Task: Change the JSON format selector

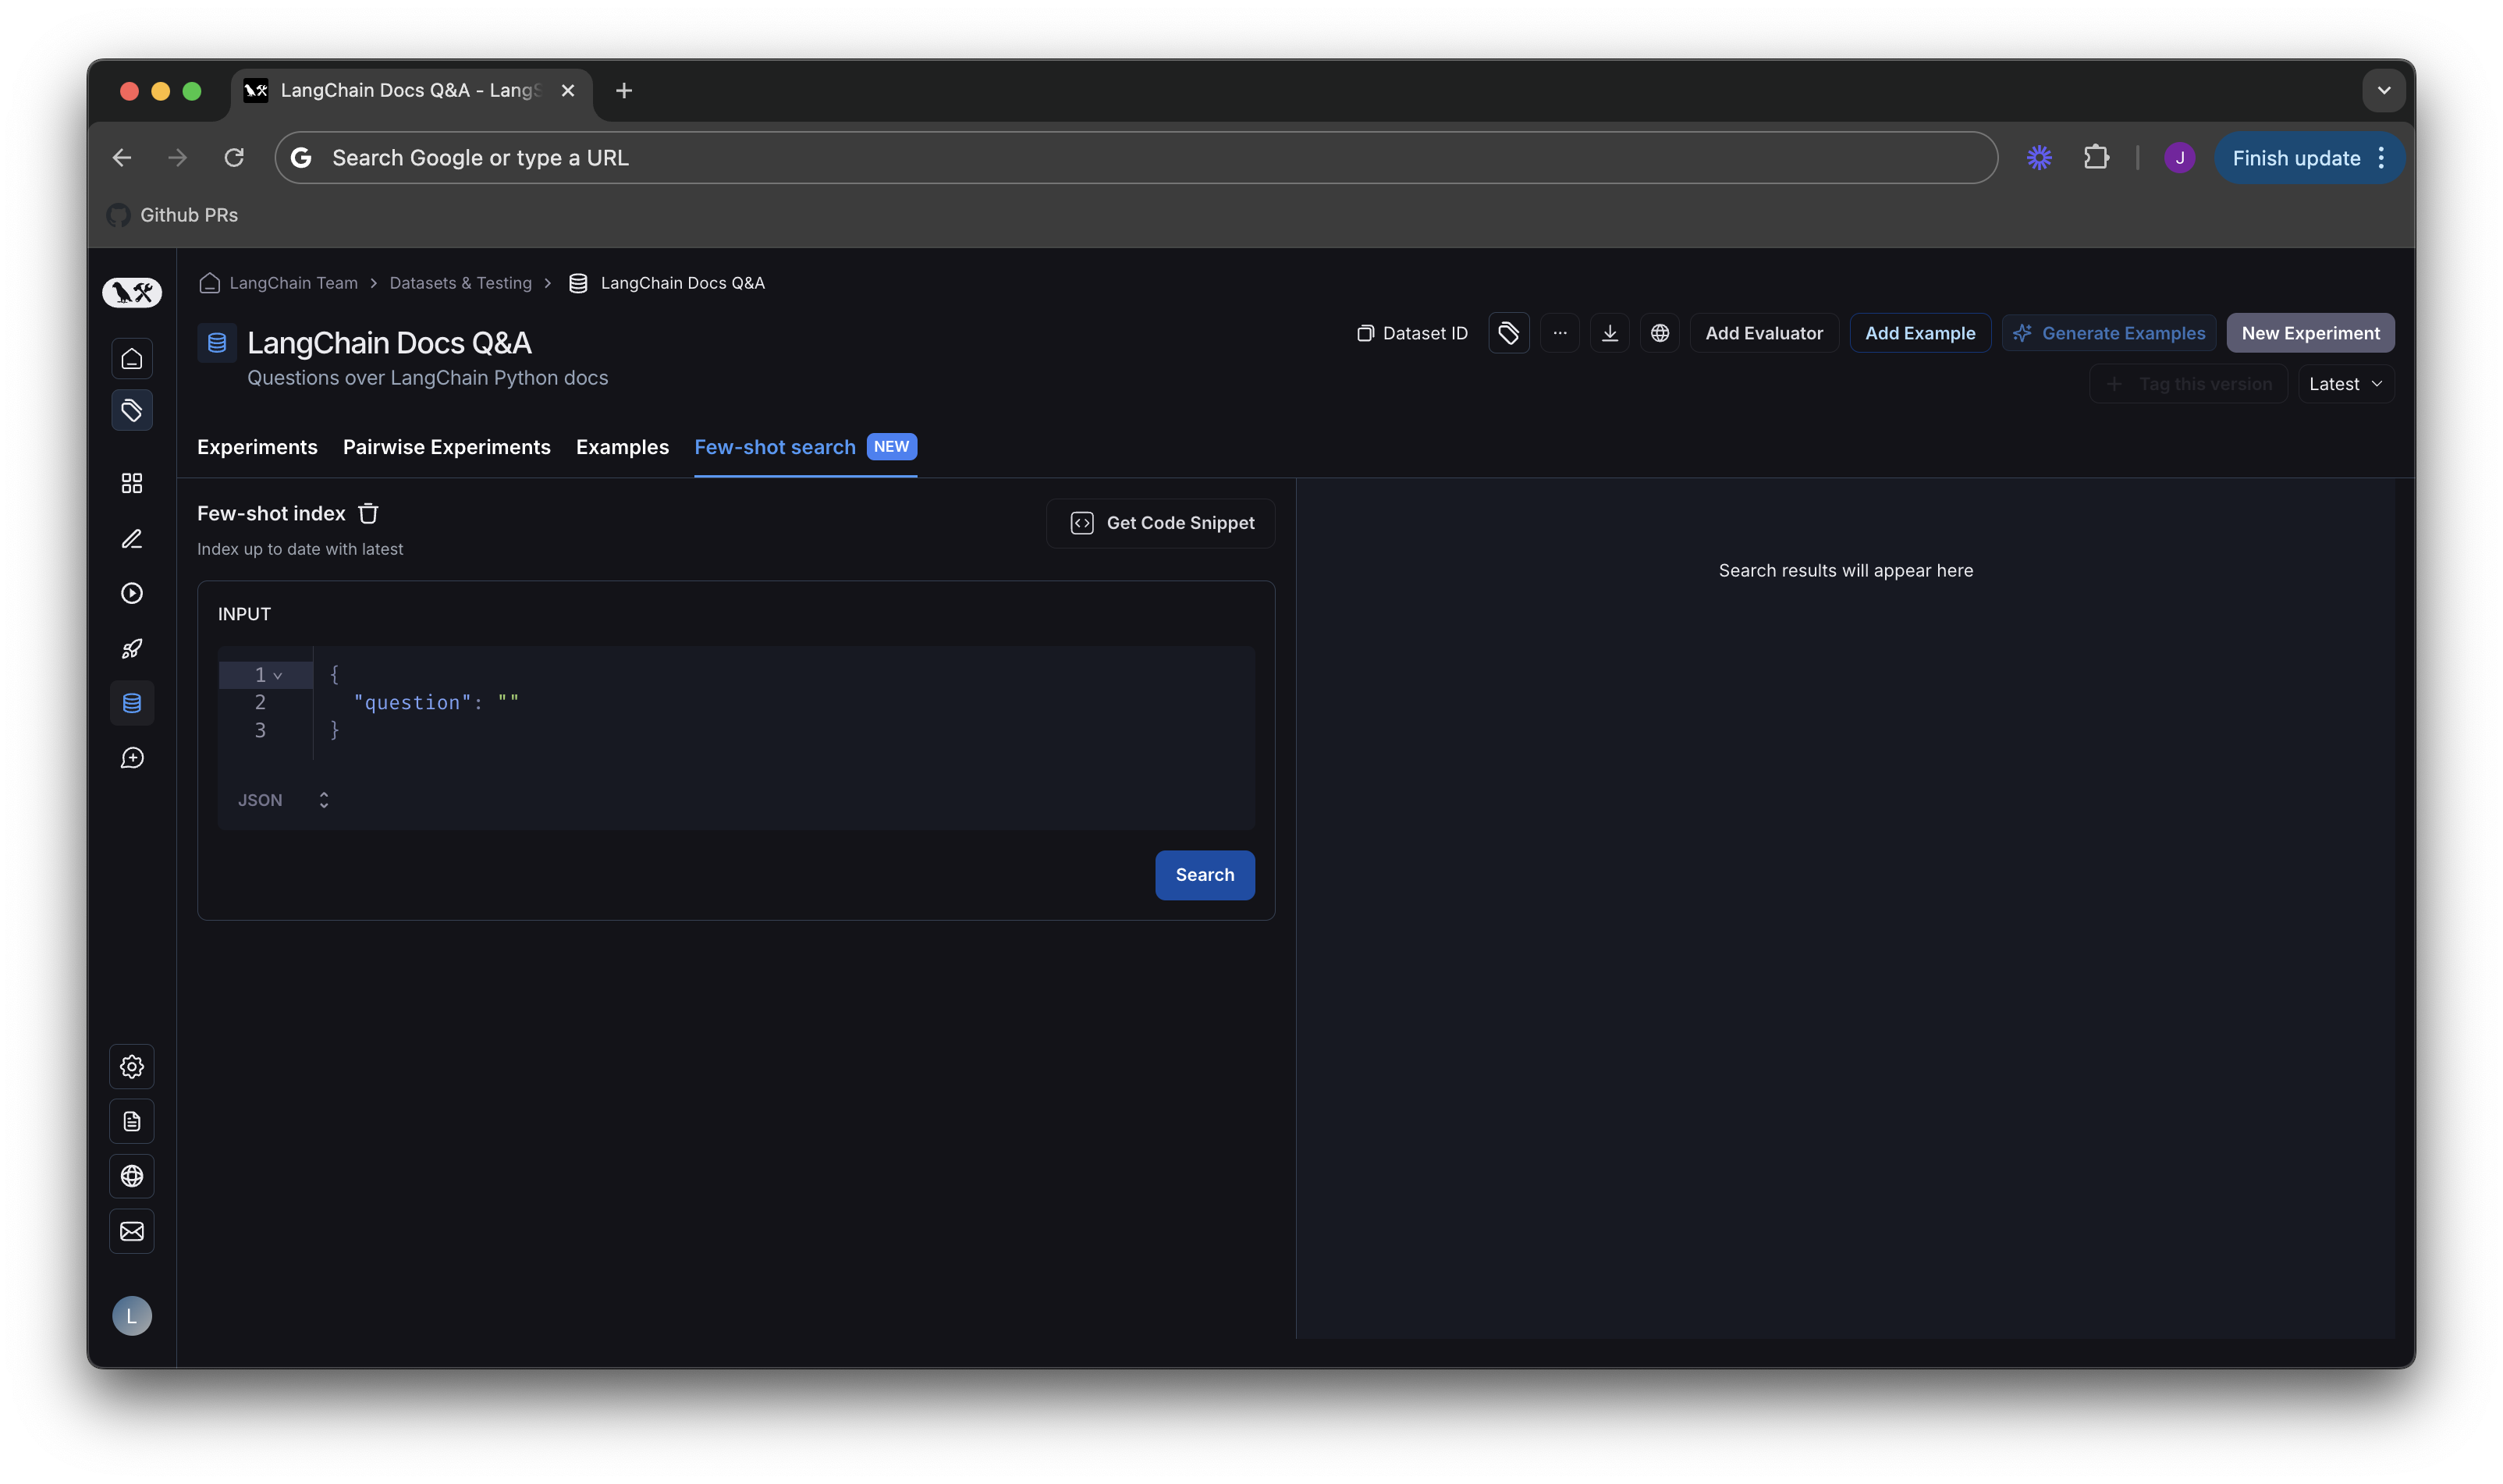Action: coord(283,800)
